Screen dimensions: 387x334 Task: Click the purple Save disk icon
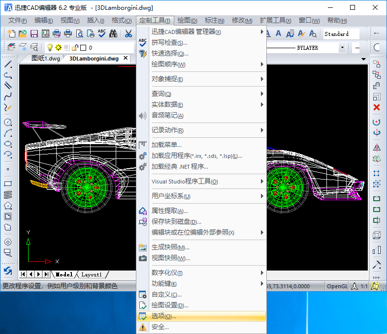(x=34, y=33)
